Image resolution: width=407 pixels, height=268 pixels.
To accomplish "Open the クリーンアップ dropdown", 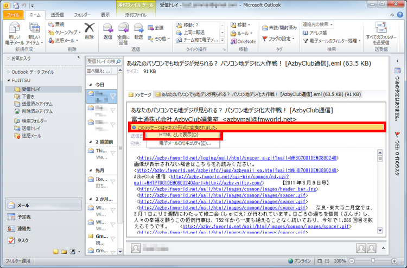I will click(x=65, y=33).
